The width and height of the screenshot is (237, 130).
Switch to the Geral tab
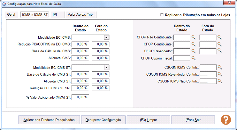pos(11,15)
